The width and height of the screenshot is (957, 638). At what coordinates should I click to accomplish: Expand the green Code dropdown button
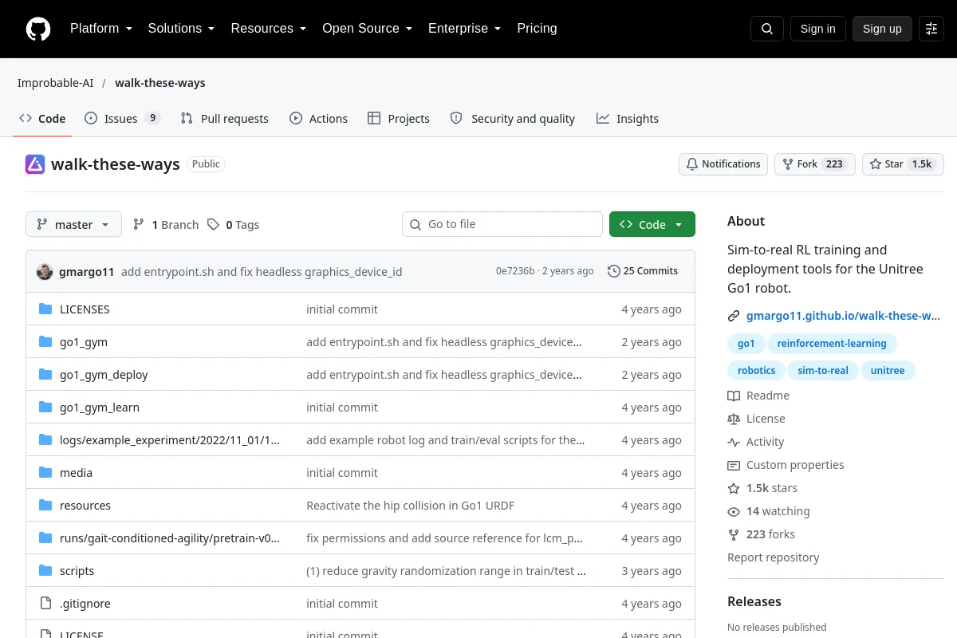[652, 224]
